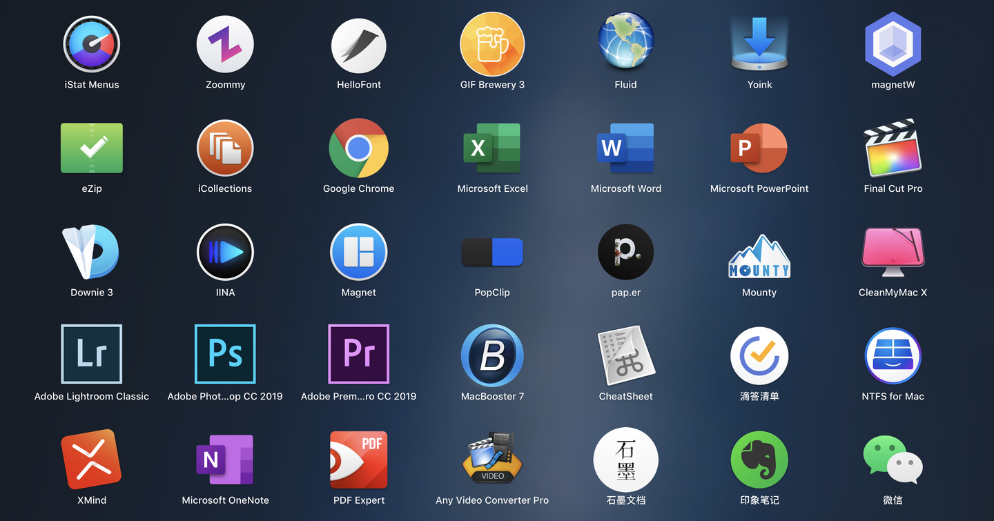
Task: Launch Microsoft Word
Action: pyautogui.click(x=626, y=148)
